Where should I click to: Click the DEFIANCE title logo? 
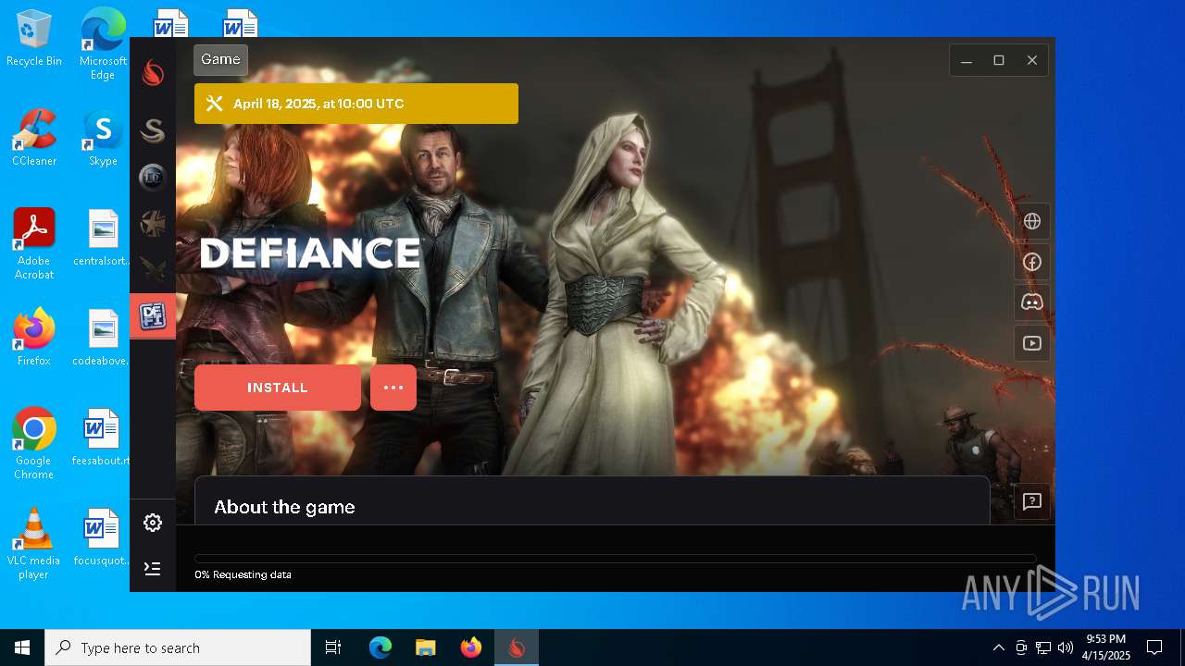[310, 253]
